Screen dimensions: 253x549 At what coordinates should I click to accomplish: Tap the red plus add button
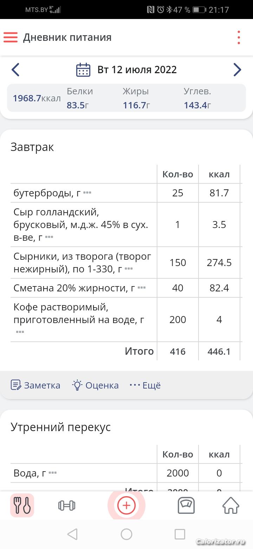click(126, 506)
